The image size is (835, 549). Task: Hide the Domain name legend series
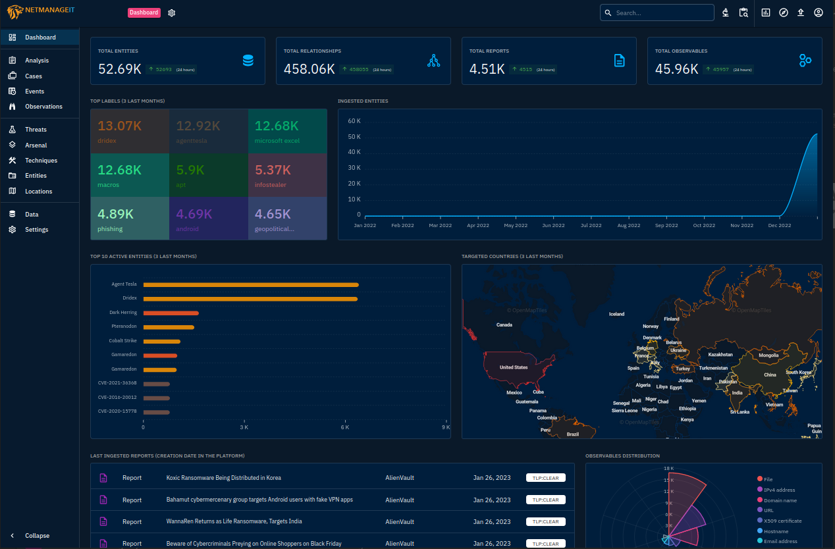[780, 500]
